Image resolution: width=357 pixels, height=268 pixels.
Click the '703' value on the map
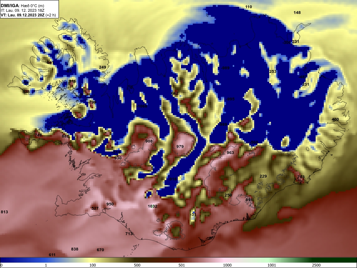[301, 177]
